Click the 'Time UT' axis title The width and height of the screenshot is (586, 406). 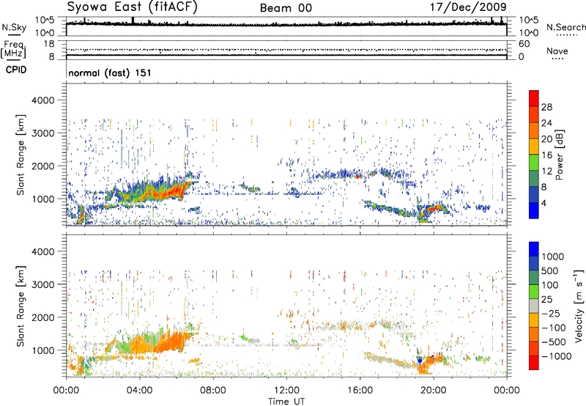(x=286, y=402)
